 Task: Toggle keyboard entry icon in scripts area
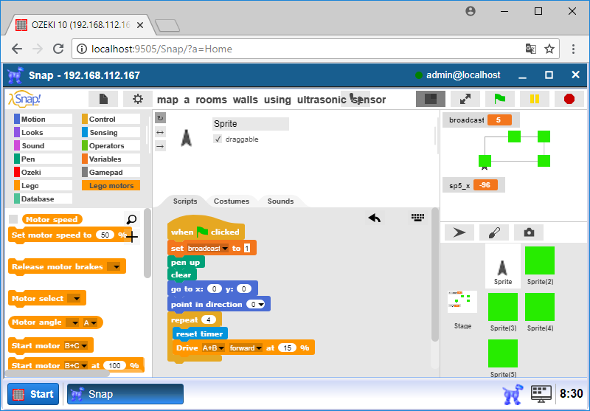(417, 217)
